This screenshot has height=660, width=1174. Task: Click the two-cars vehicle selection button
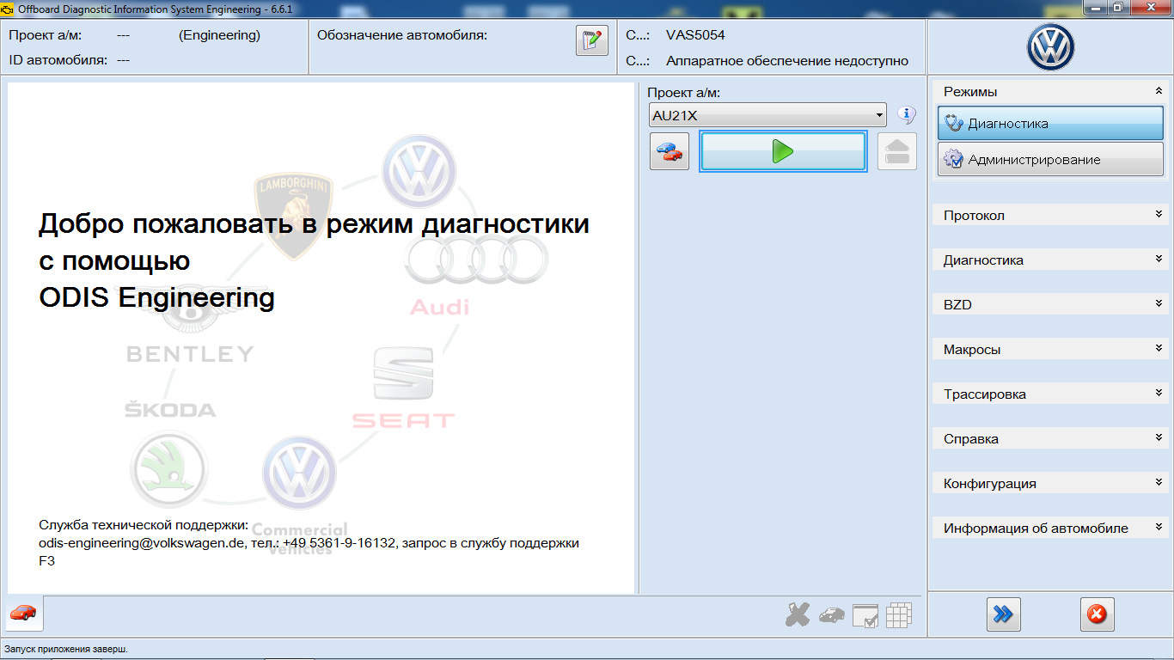tap(669, 151)
